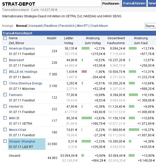The height and width of the screenshot is (166, 156).
Task: Click total gain +9.148,09 €
Action: 146,161
